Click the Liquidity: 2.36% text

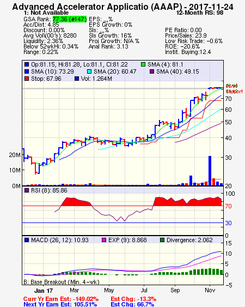[x=43, y=41]
